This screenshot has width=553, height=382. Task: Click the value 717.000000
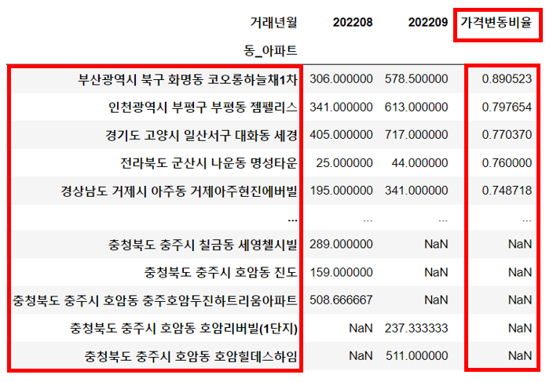(x=416, y=135)
